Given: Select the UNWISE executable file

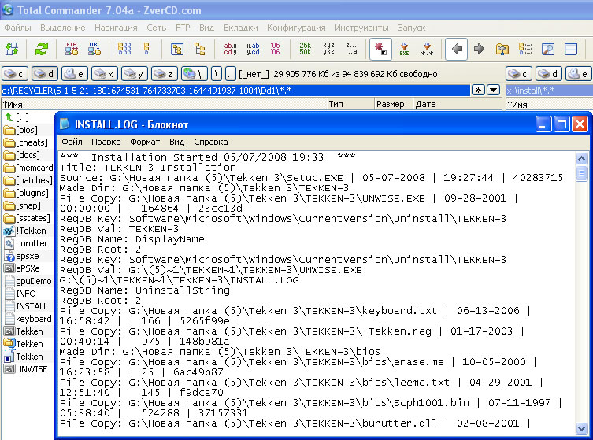Looking at the screenshot, I should pos(26,369).
